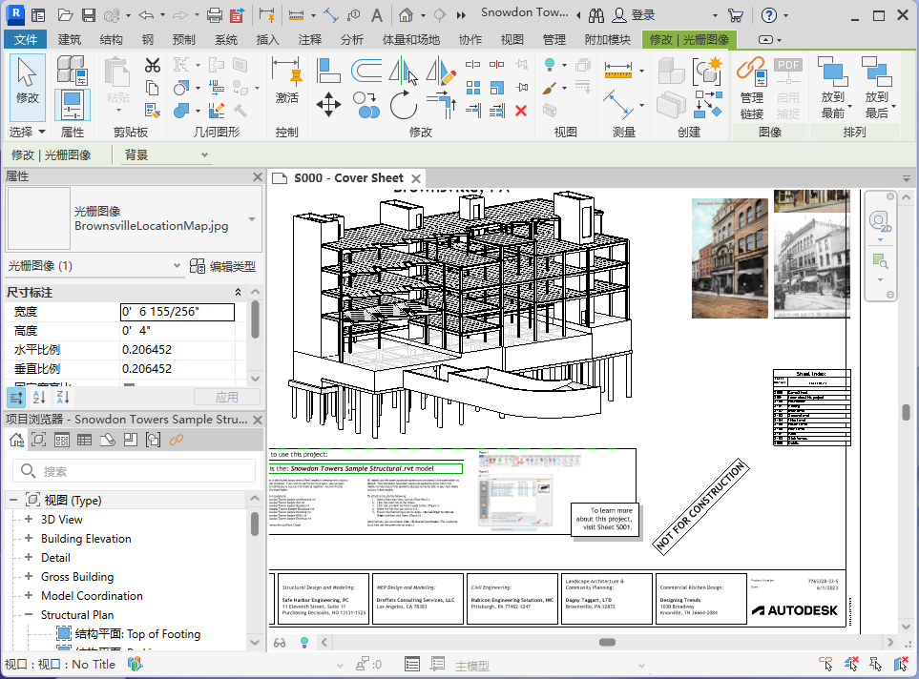Expand the 3D View tree node
Image resolution: width=919 pixels, height=679 pixels.
click(x=29, y=520)
